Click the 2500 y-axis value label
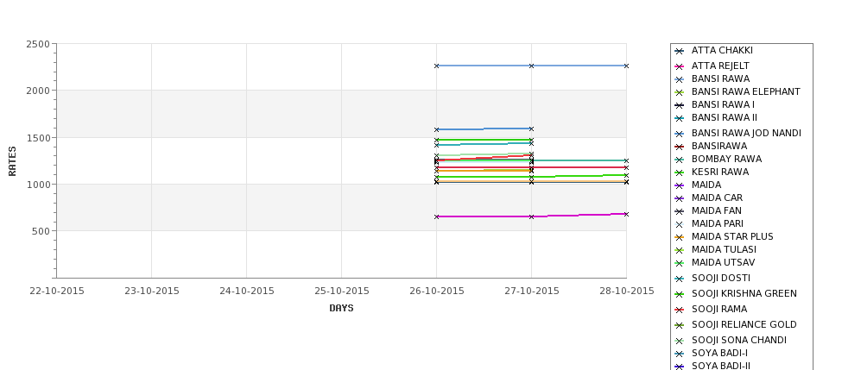The height and width of the screenshot is (370, 842). [38, 44]
